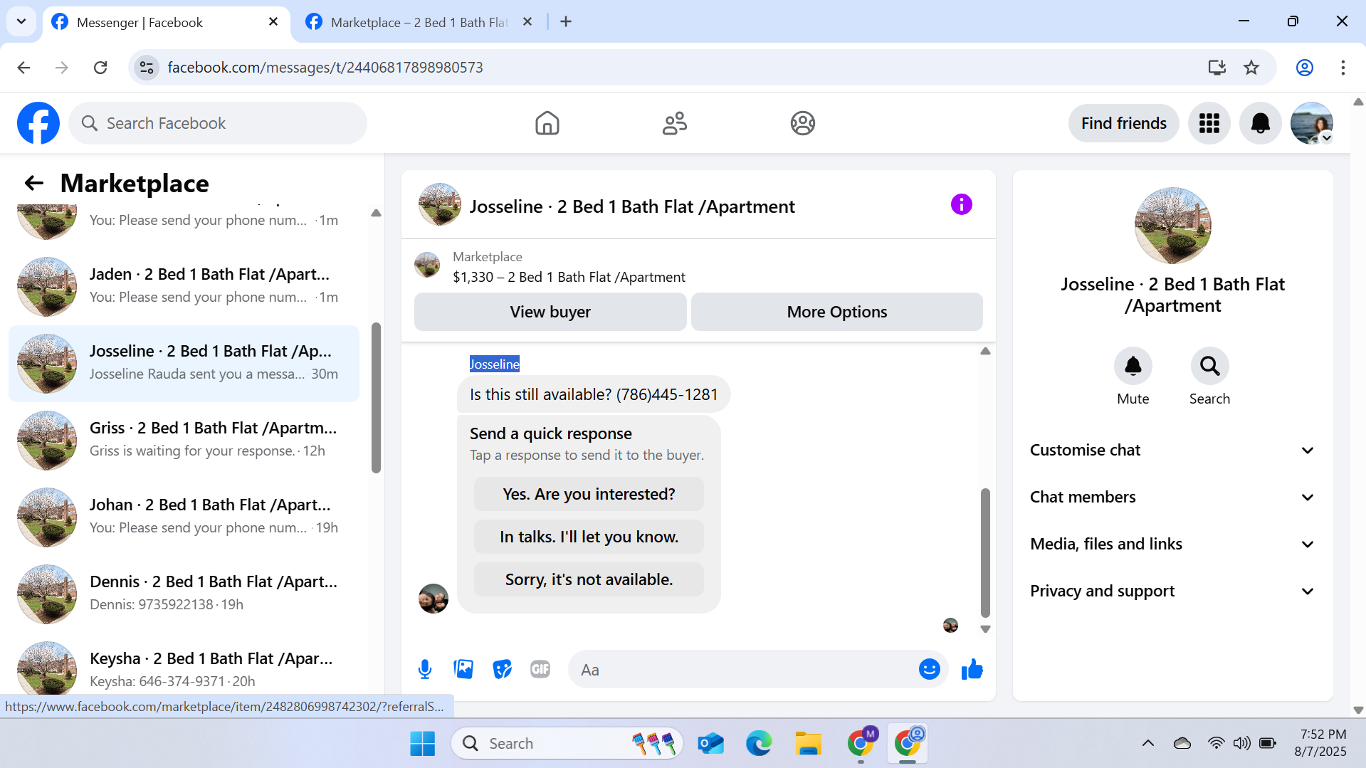Expand Chat members section

[1172, 497]
